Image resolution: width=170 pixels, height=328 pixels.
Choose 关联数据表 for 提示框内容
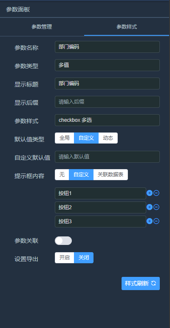pyautogui.click(x=110, y=175)
